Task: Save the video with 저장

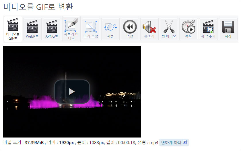Action: point(228,29)
